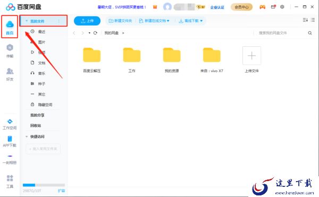The image size is (319, 197).
Task: Switch to list view icon
Action: 313,20
